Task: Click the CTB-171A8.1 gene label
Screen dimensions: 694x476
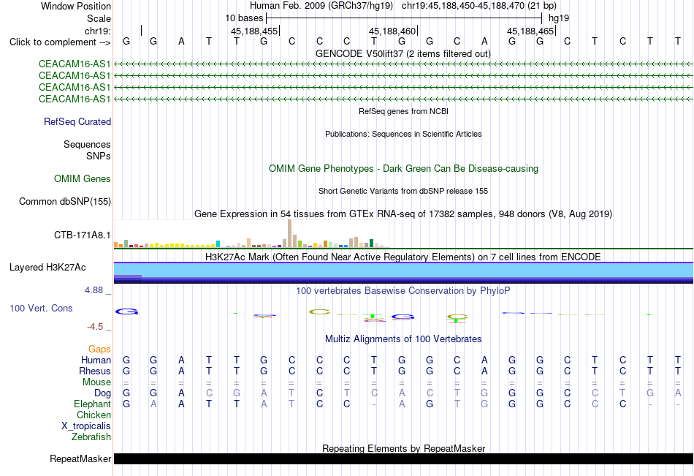Action: pyautogui.click(x=82, y=235)
